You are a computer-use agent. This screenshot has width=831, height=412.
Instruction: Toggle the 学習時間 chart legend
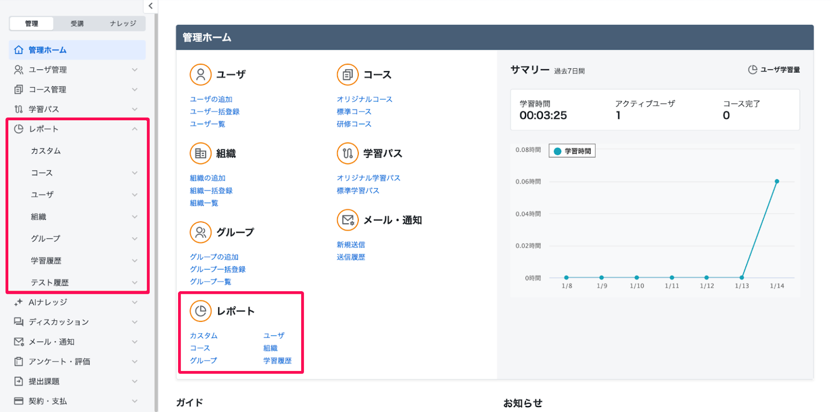click(x=572, y=151)
